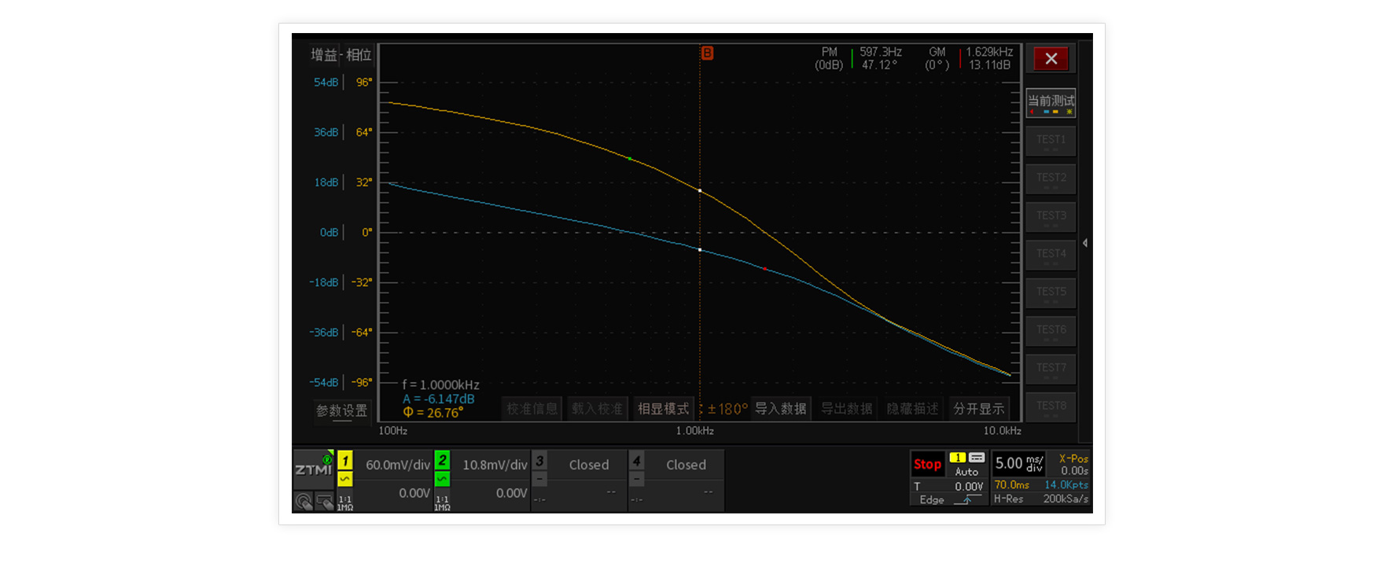
Task: Tap the touch gesture icon below ZTMI
Action: pyautogui.click(x=304, y=501)
